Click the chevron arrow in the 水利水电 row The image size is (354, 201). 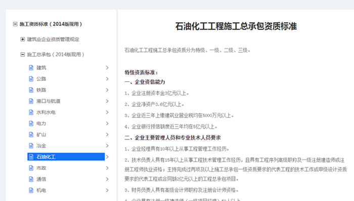click(x=107, y=112)
